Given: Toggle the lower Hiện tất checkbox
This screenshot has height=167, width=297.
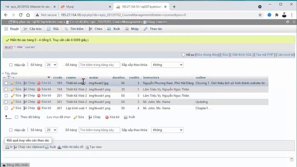Looking at the screenshot, I should [x=11, y=130].
